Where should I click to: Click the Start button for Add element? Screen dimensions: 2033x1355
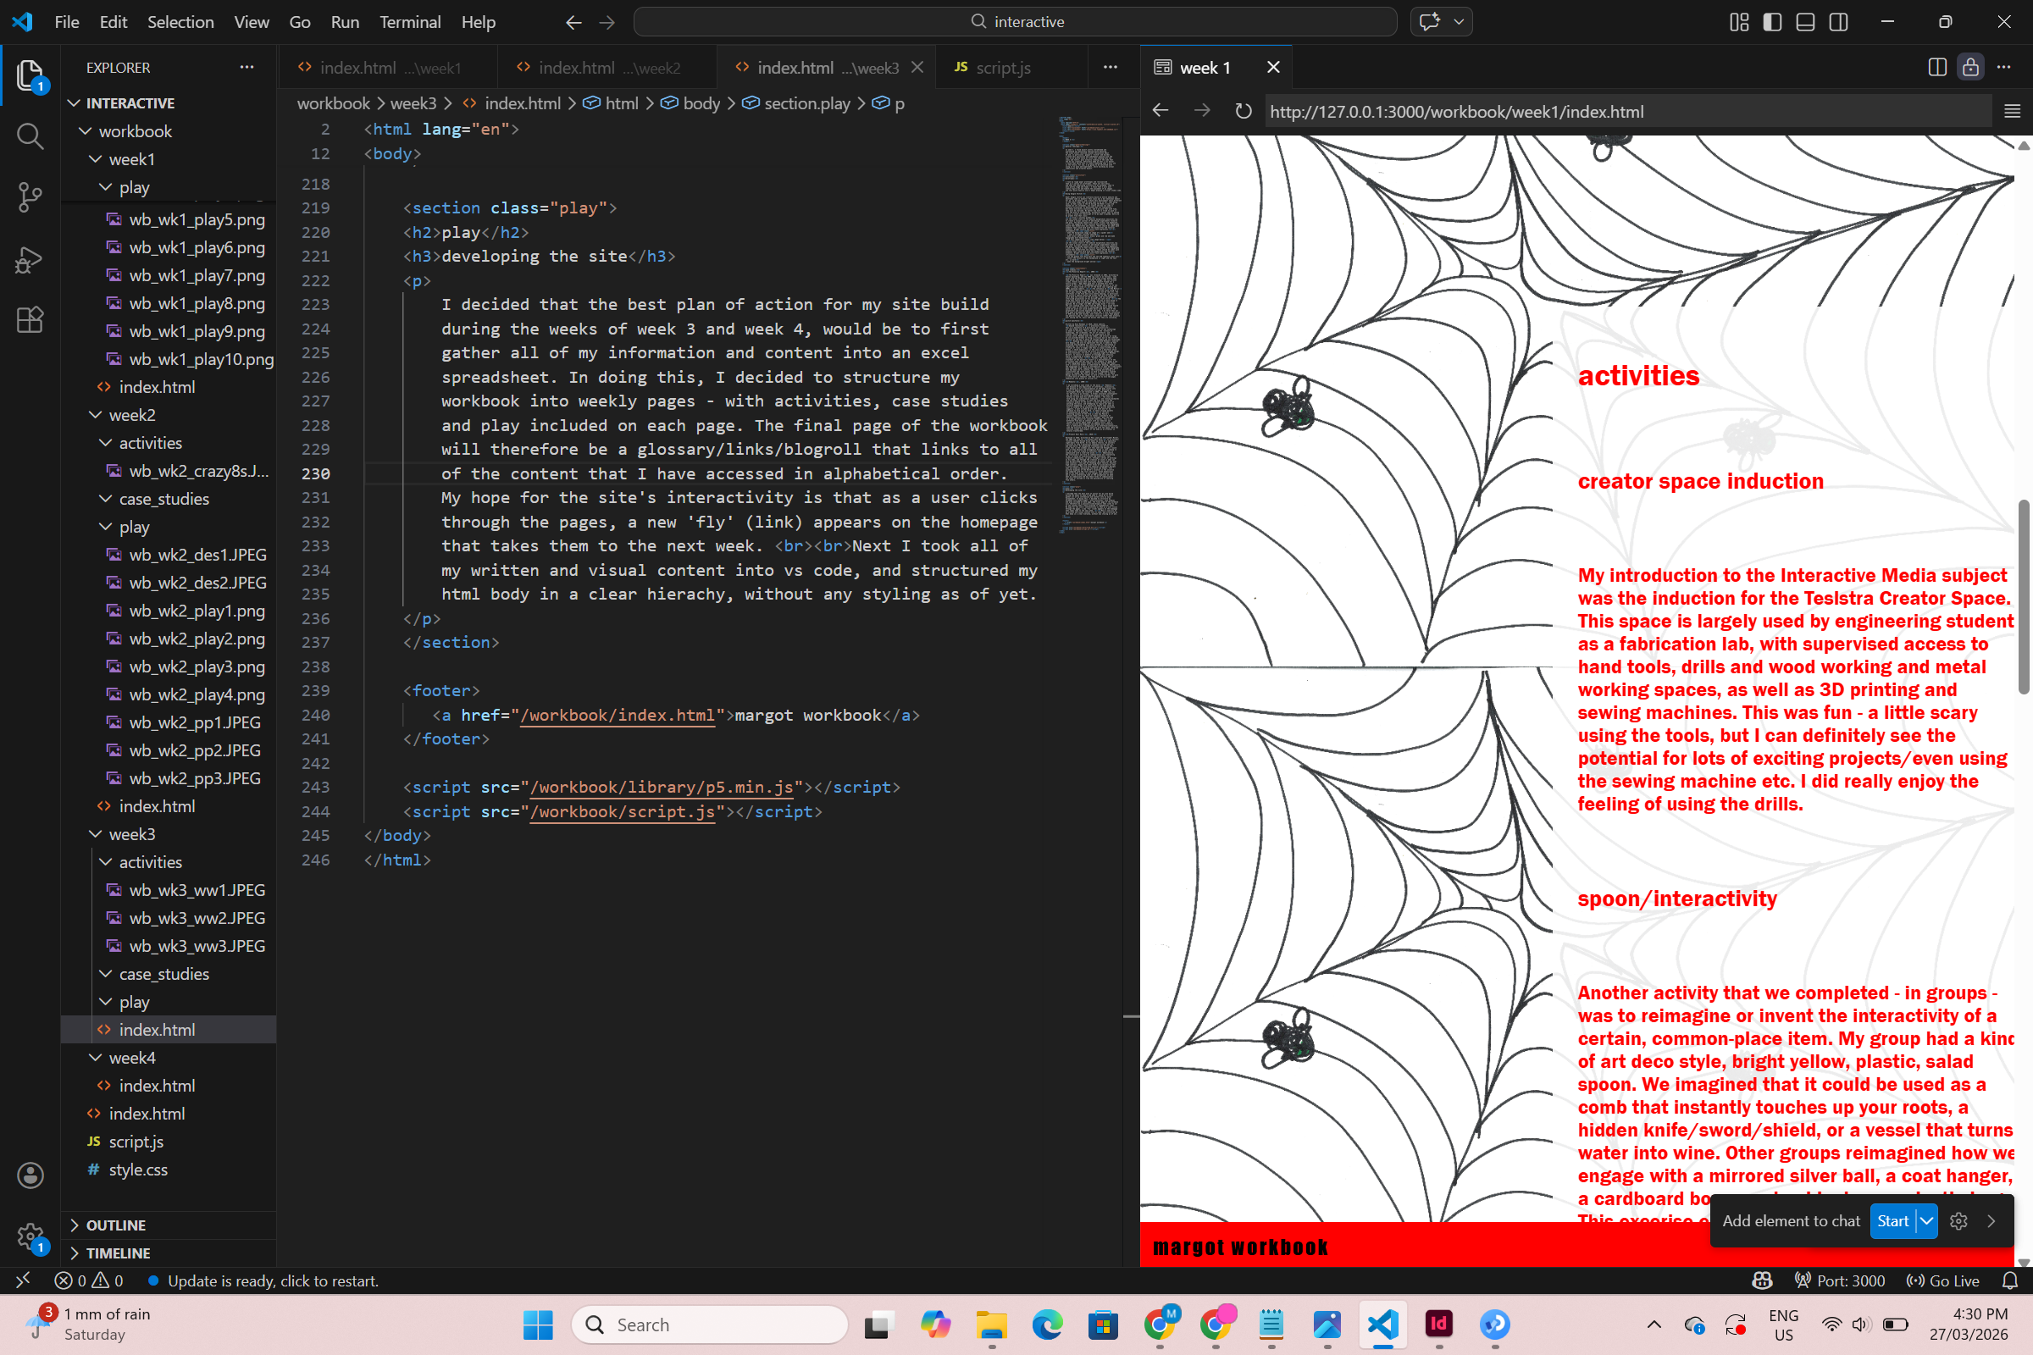(x=1892, y=1221)
